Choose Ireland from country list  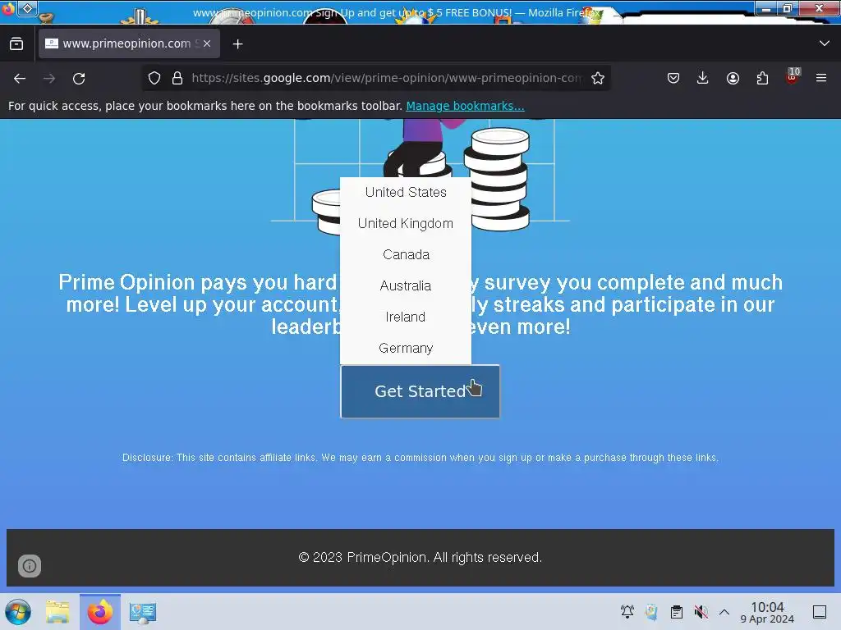pyautogui.click(x=406, y=317)
